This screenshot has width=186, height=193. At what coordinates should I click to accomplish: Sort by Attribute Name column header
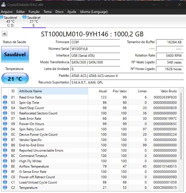tap(53, 91)
